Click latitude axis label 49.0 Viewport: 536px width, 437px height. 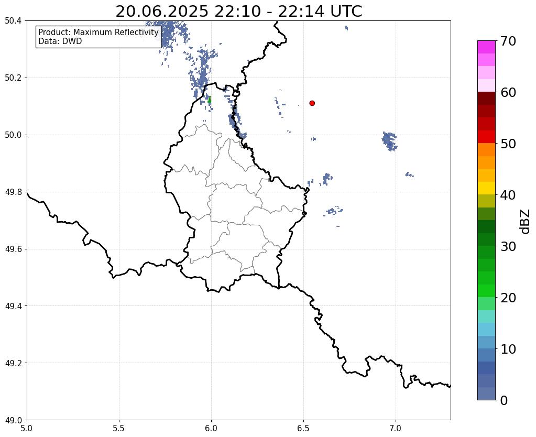[x=13, y=420]
